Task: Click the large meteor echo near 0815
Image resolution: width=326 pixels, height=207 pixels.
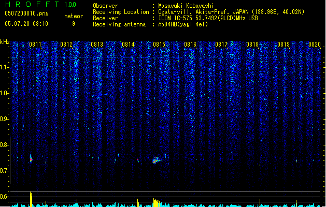Action: click(157, 160)
